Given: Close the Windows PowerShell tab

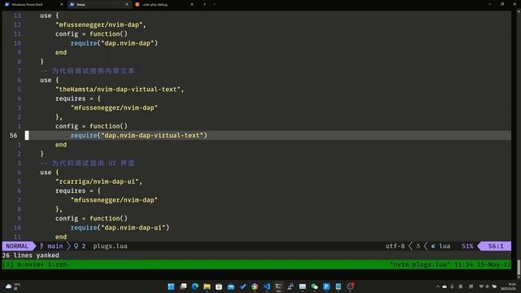Looking at the screenshot, I should coord(62,5).
